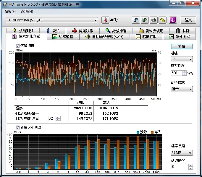Click the 81061 KB/s sequential write value
This screenshot has height=177, width=202.
point(109,108)
